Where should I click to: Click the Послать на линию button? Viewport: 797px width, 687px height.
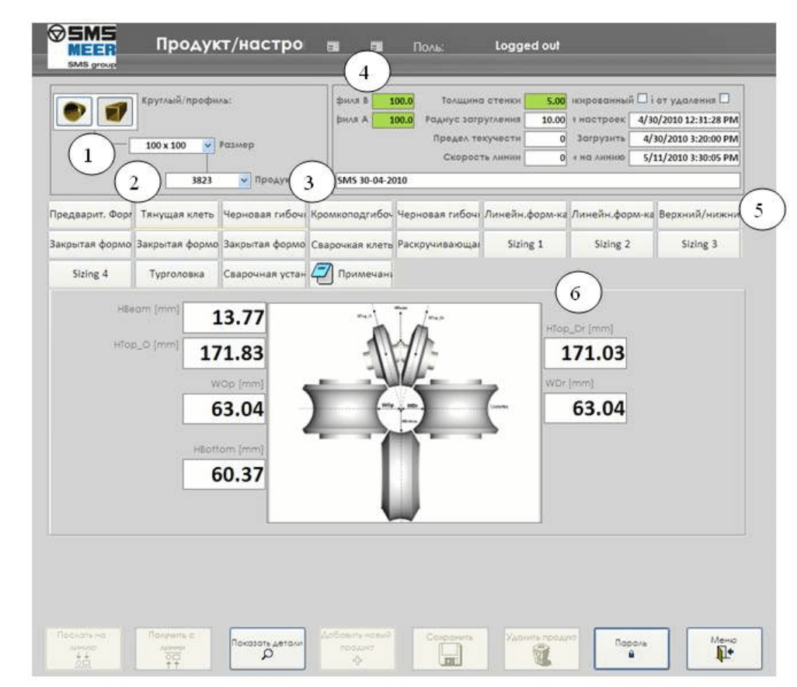pyautogui.click(x=83, y=648)
